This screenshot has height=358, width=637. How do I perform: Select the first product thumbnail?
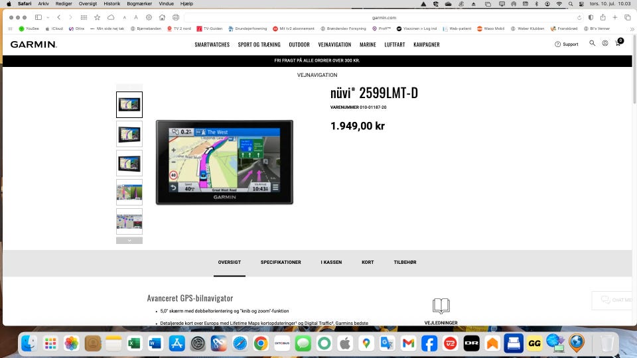tap(129, 105)
